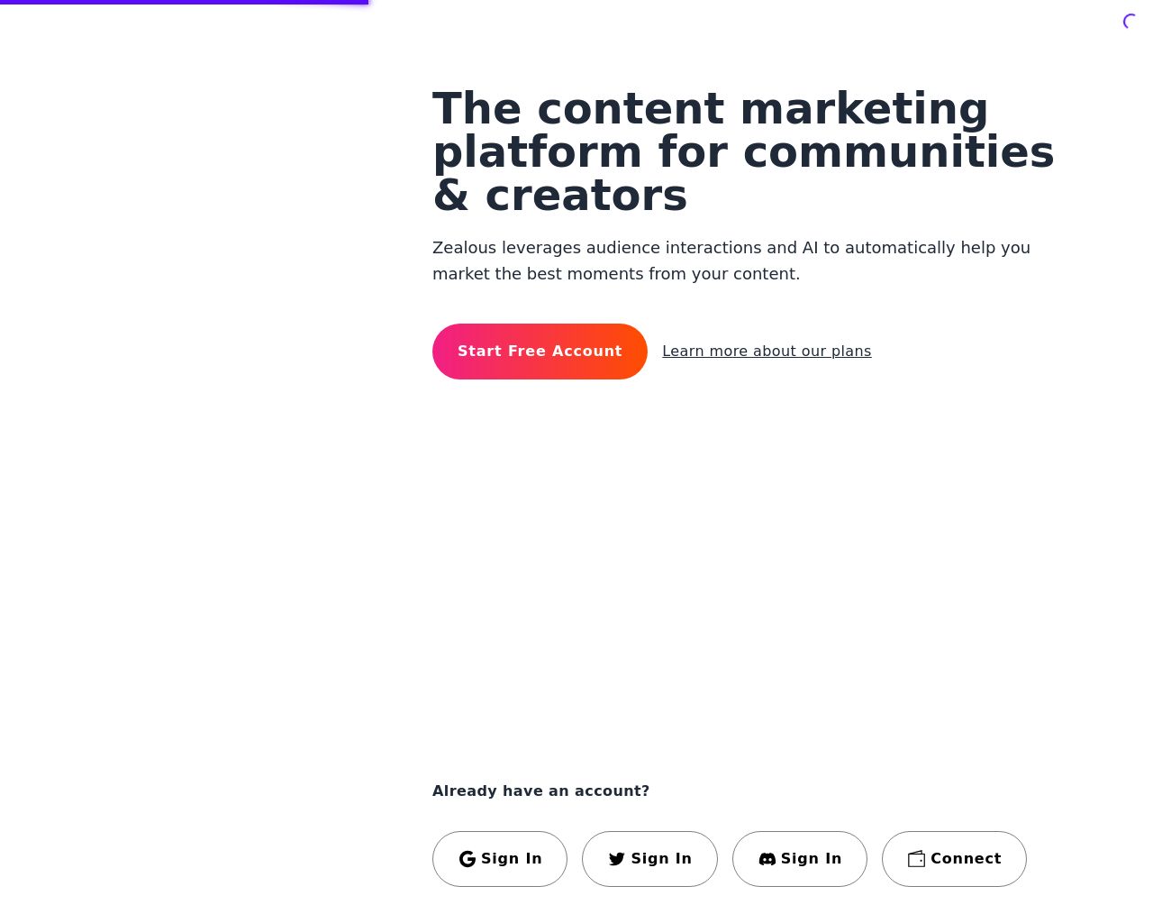Click the purple loading progress bar at top

[x=184, y=2]
